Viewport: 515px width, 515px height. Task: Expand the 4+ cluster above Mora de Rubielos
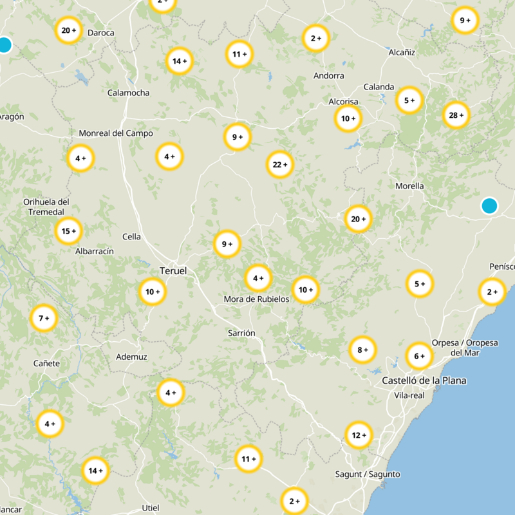(258, 278)
